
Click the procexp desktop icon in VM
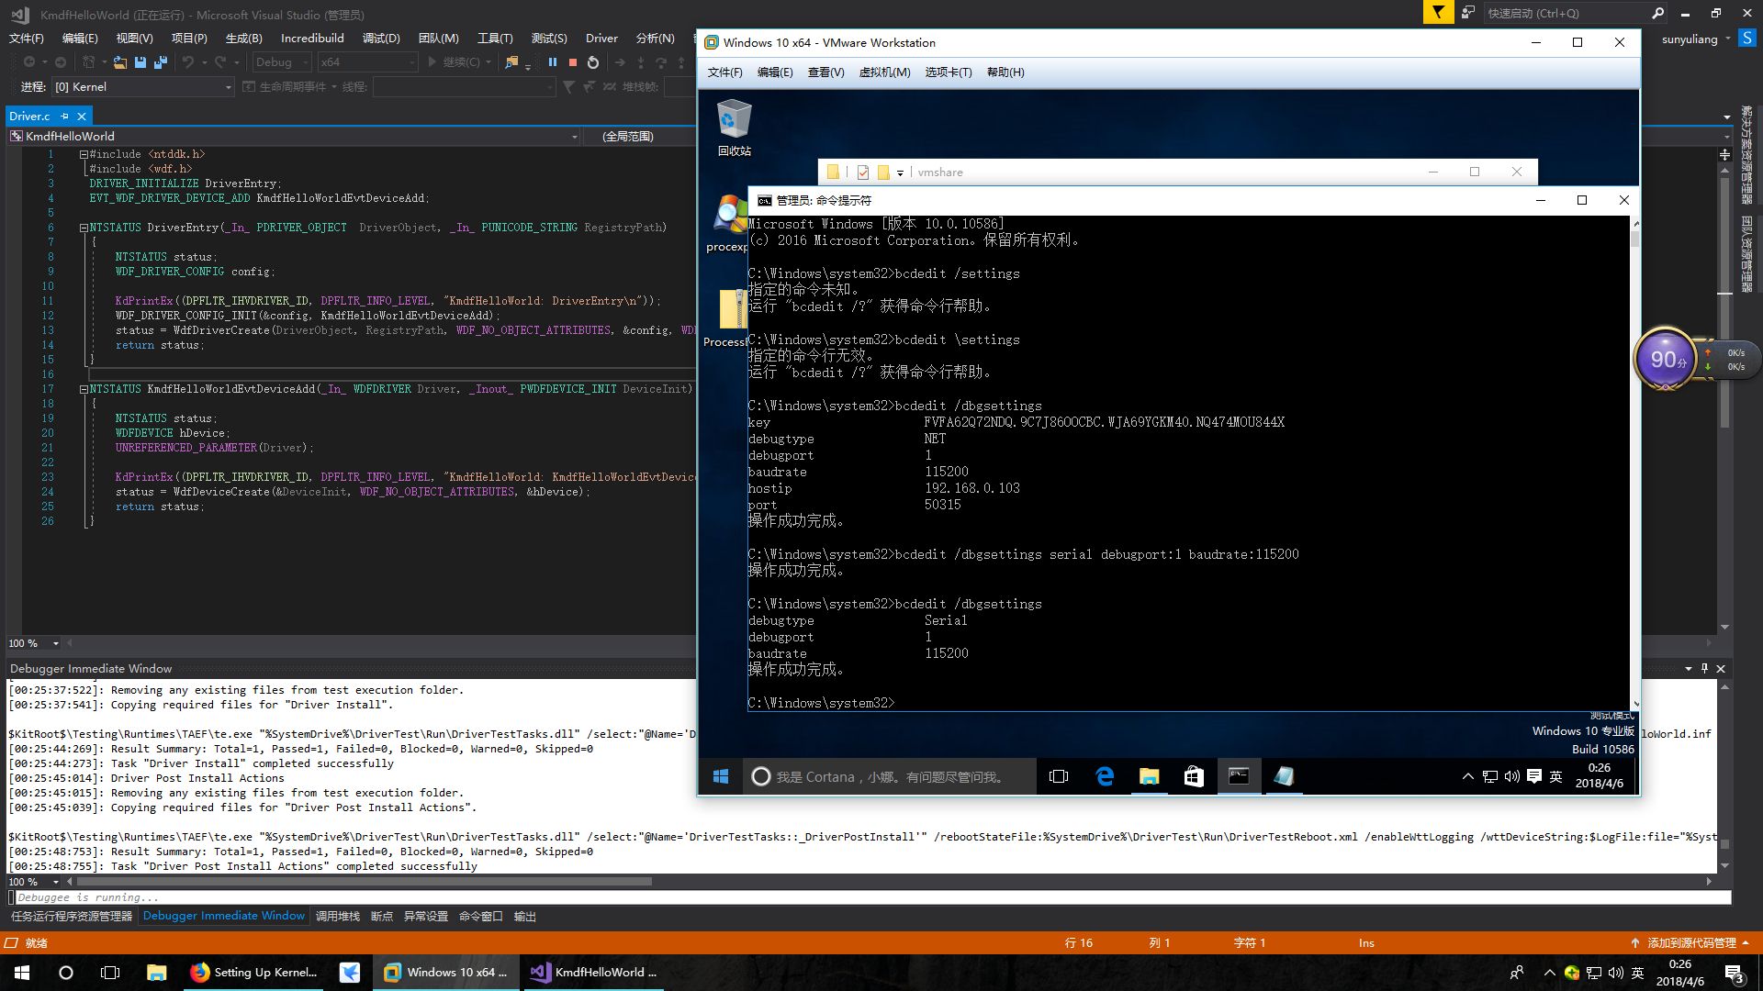pos(729,223)
